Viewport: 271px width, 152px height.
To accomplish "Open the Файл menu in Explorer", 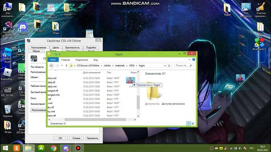I will (52, 60).
